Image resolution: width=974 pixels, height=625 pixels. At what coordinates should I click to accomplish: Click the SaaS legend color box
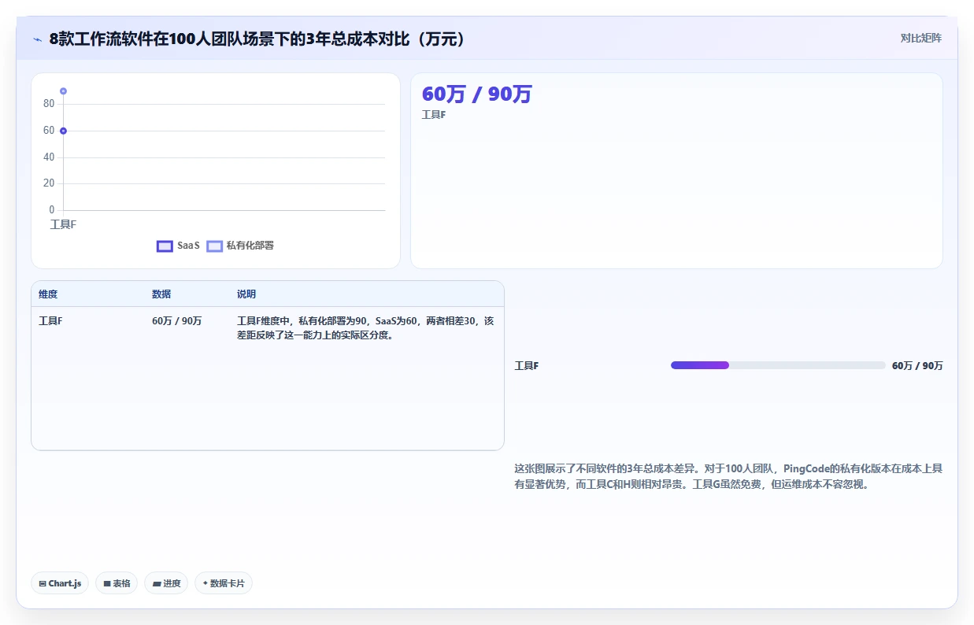click(x=165, y=246)
